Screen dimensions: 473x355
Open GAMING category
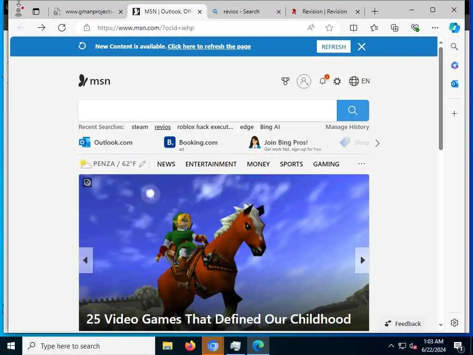coord(326,164)
